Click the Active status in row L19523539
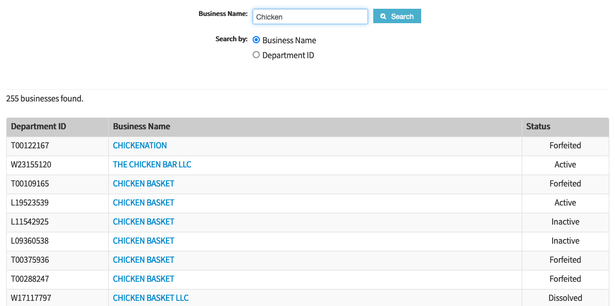This screenshot has width=615, height=306. point(565,202)
